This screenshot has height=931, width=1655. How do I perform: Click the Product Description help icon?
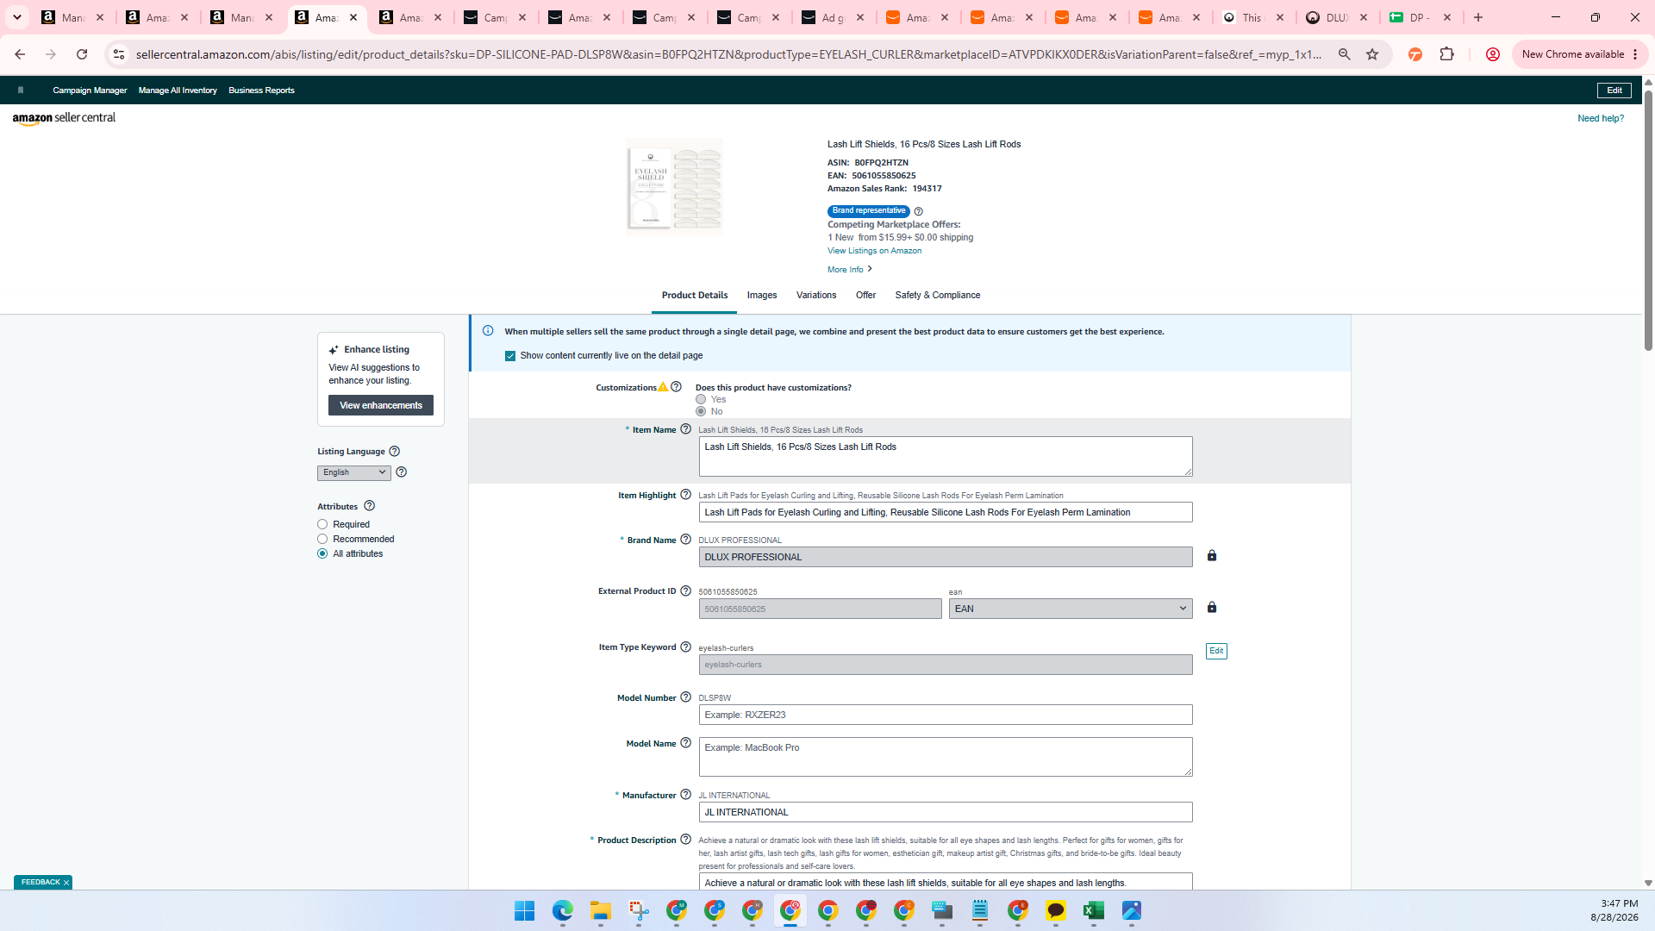point(686,840)
